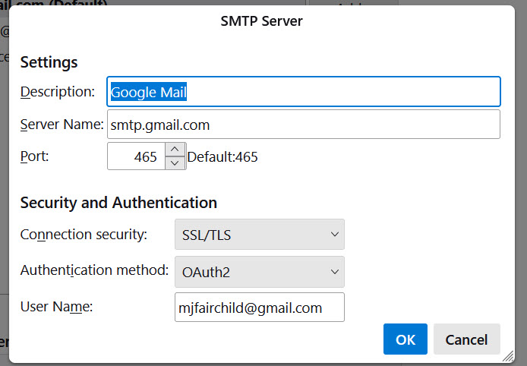Click the Server Name label
Viewport: 527px width, 366px height.
[62, 124]
